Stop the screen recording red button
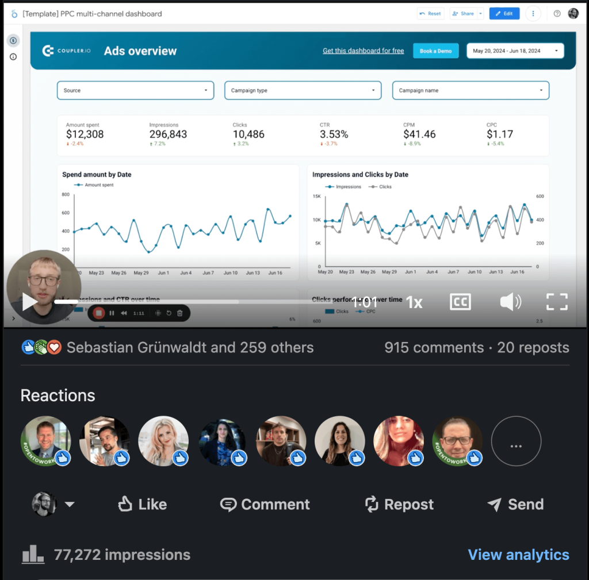This screenshot has height=580, width=589. pyautogui.click(x=98, y=313)
